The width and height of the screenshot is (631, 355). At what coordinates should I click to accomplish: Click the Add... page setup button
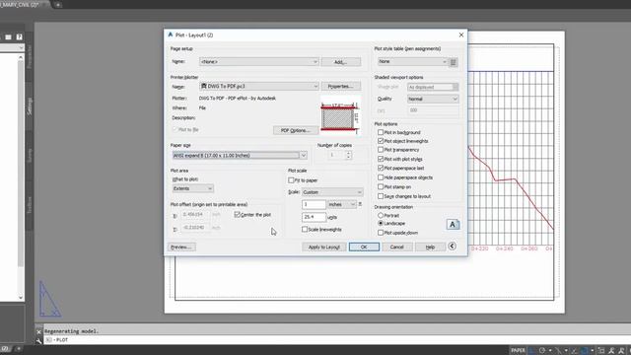(340, 62)
